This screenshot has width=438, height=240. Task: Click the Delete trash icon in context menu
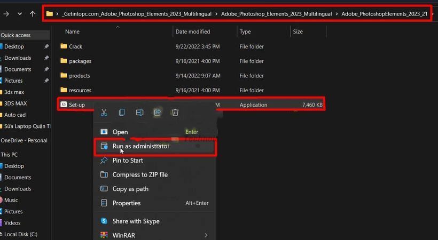pos(175,113)
